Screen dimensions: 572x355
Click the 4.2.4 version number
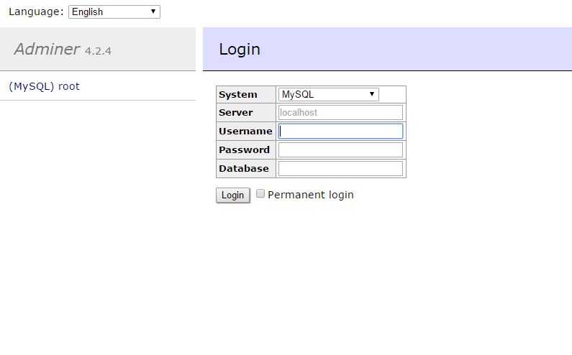pos(98,51)
